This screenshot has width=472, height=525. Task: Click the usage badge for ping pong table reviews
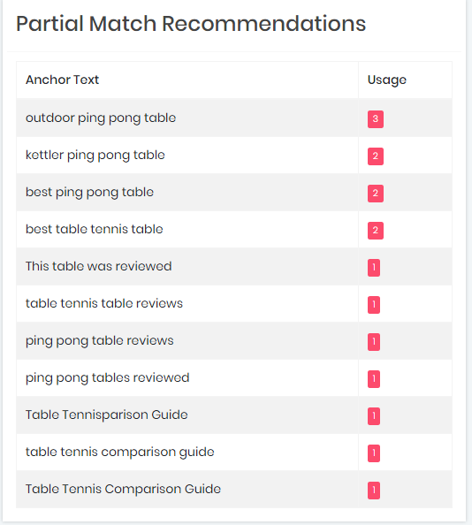coord(374,342)
